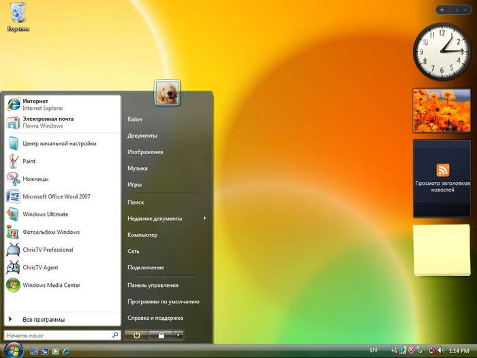Launch Paint from the pinned programs list
Image resolution: width=477 pixels, height=358 pixels.
tap(29, 162)
